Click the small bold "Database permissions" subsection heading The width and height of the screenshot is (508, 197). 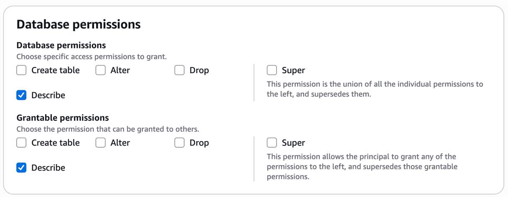(x=61, y=45)
